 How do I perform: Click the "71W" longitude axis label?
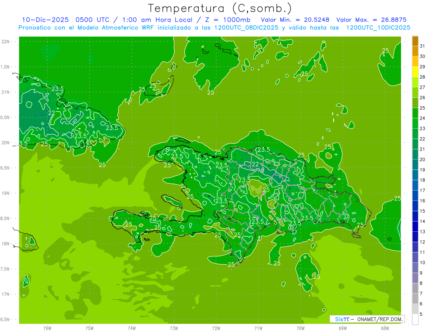pos(258,328)
